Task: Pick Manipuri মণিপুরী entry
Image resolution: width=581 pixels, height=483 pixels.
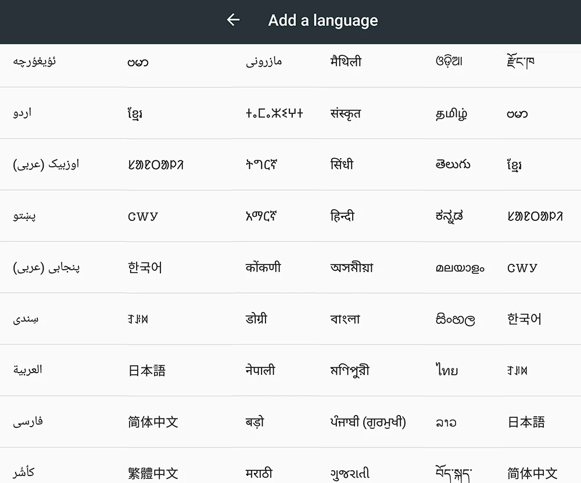Action: [x=350, y=370]
